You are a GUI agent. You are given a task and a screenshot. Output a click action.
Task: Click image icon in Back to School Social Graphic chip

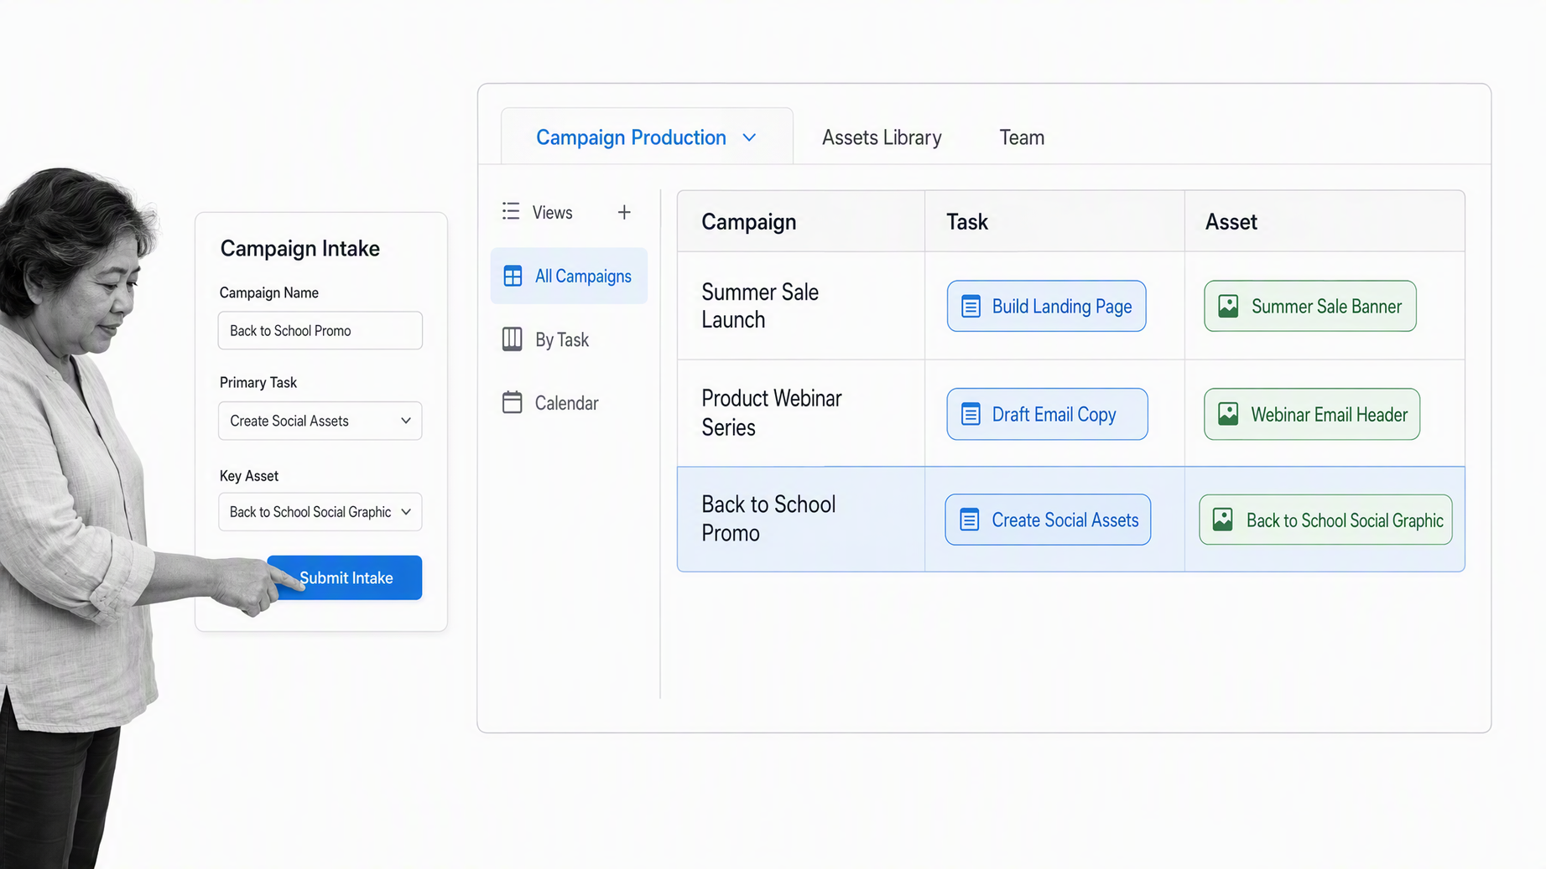click(x=1223, y=520)
